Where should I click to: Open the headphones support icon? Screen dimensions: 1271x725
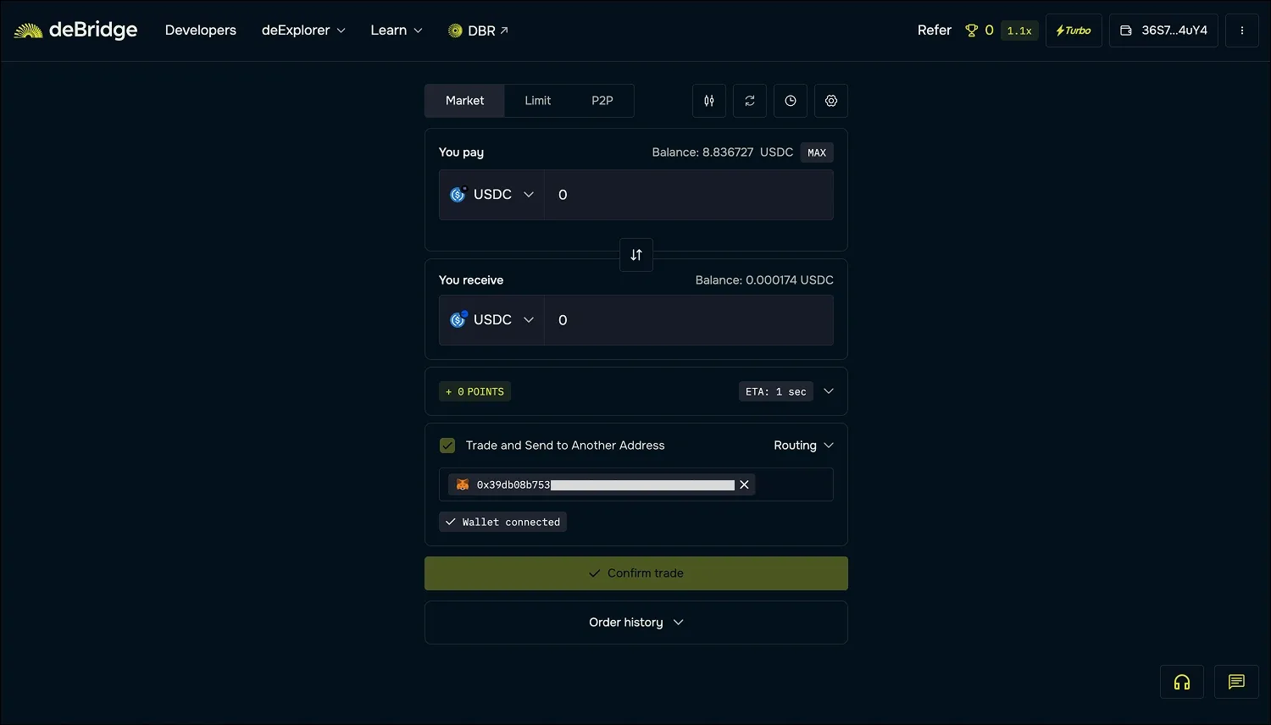click(x=1182, y=682)
